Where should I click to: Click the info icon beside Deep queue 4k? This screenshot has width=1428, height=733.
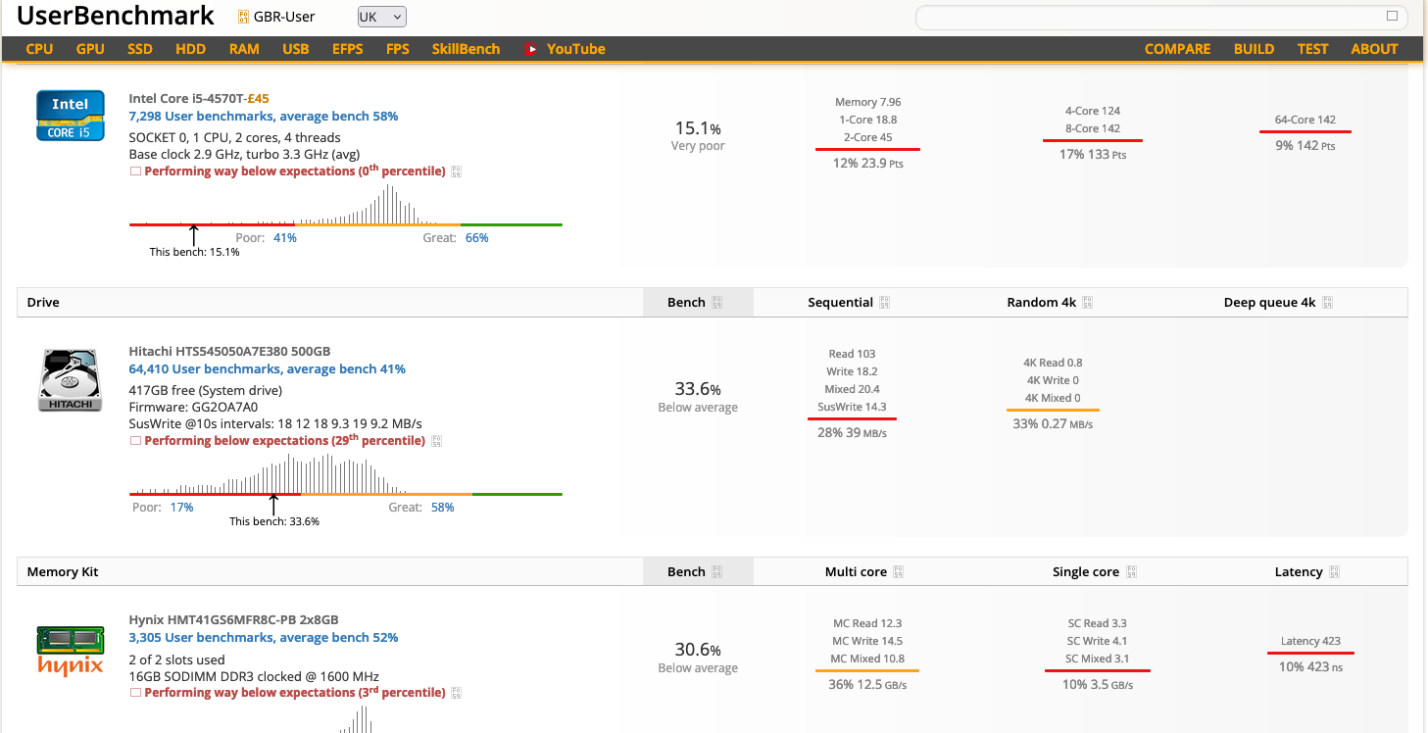pos(1327,303)
